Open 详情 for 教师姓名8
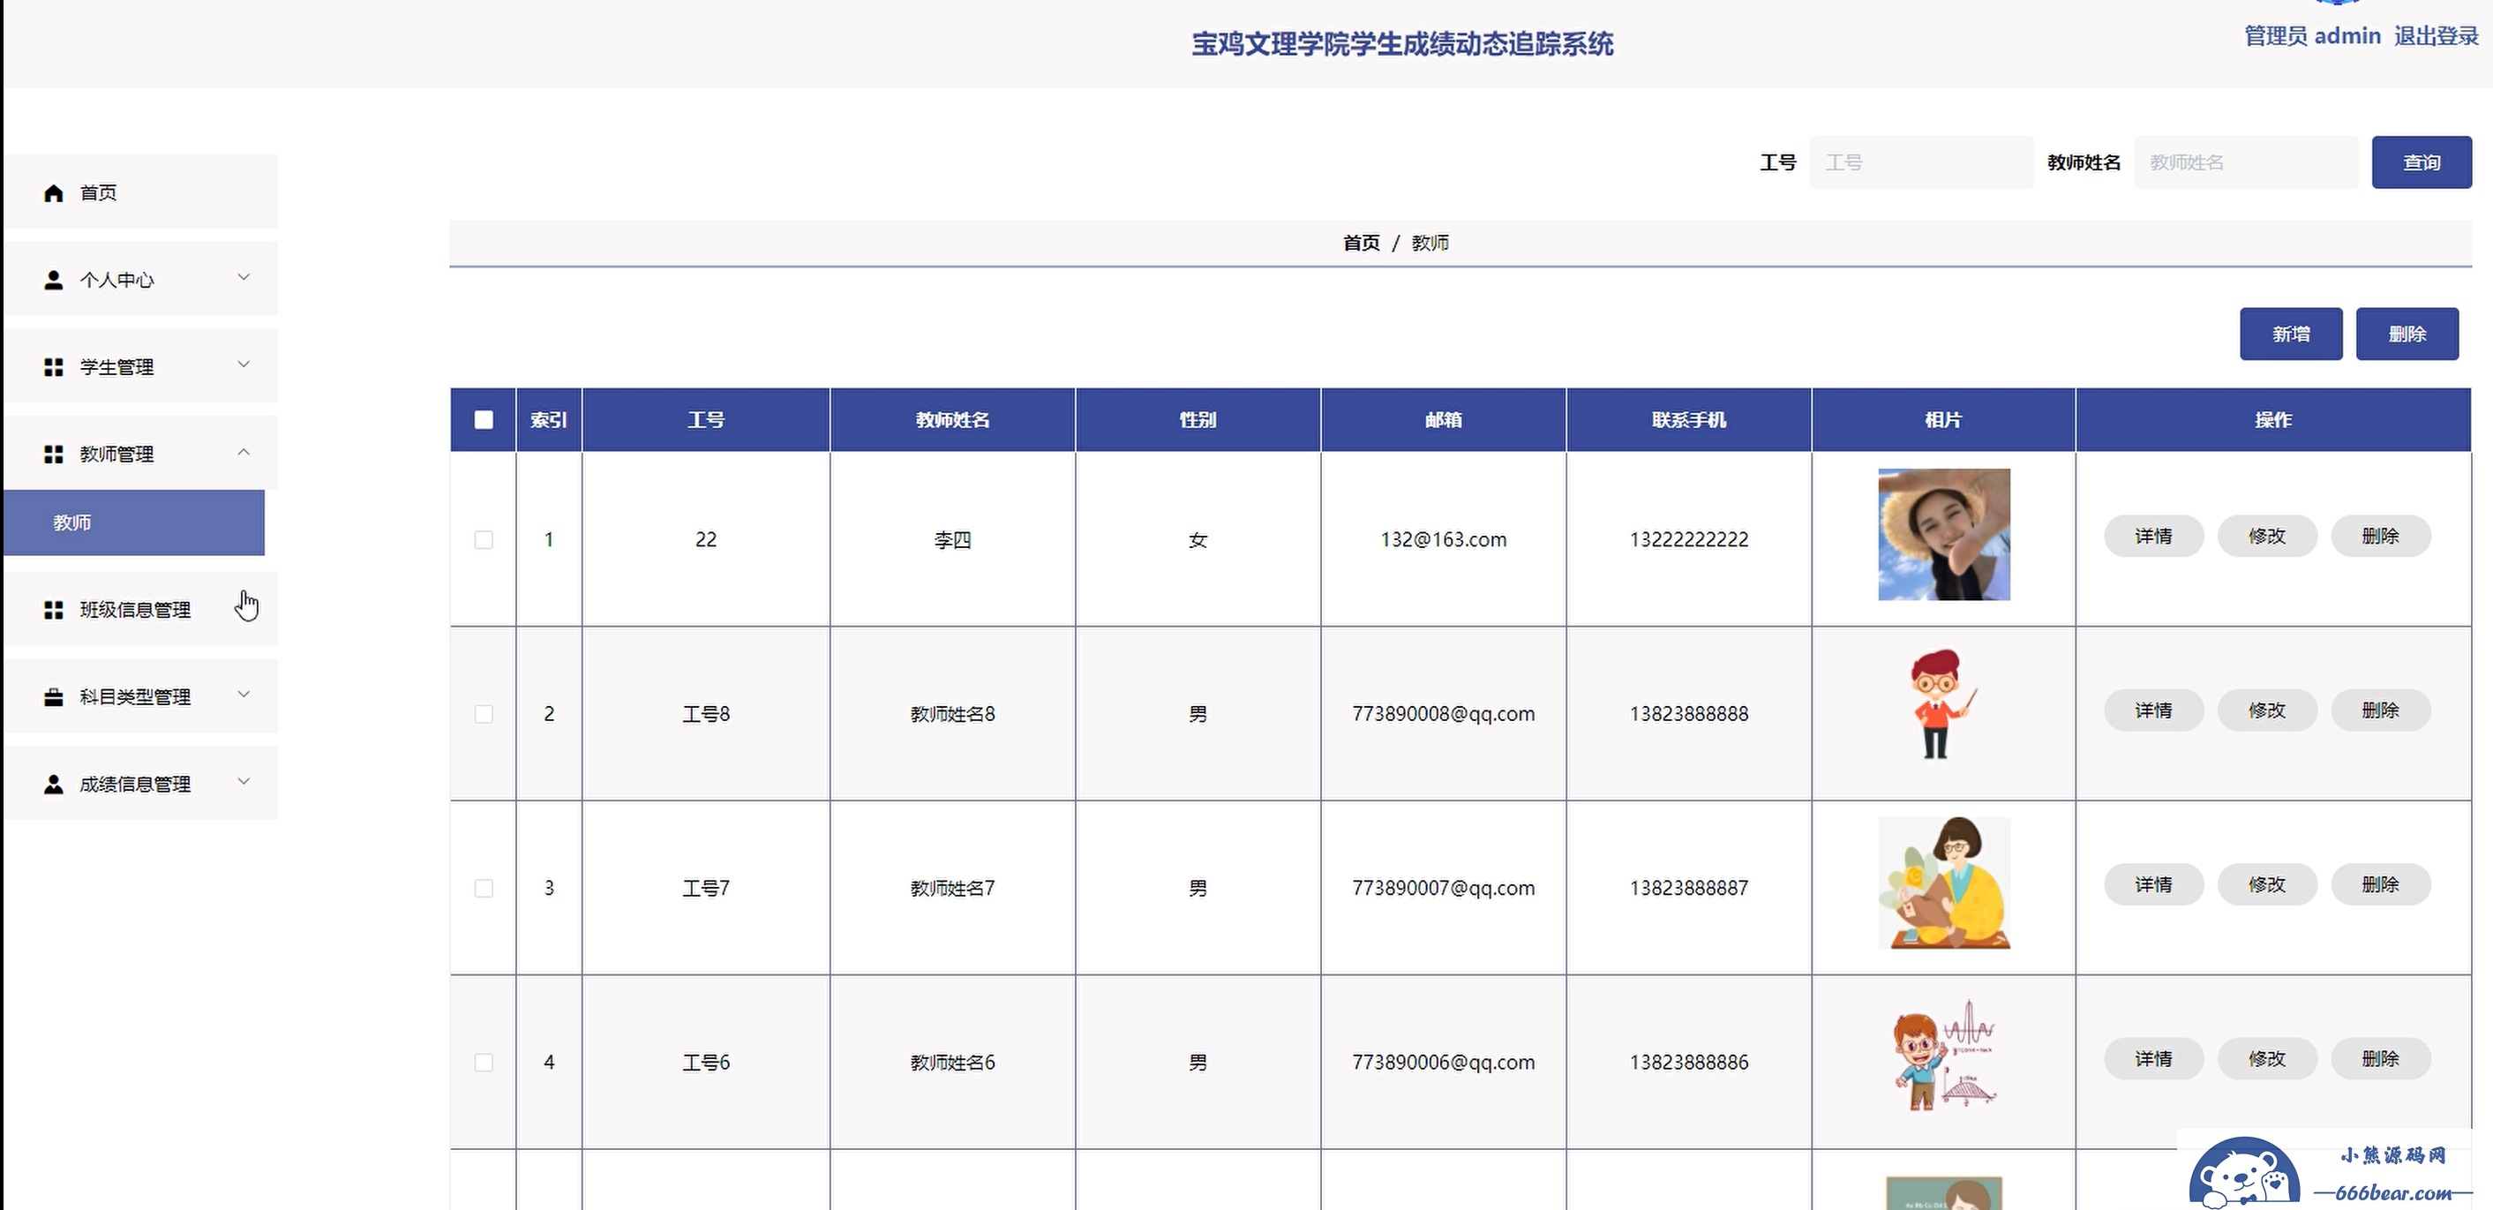 (2153, 710)
